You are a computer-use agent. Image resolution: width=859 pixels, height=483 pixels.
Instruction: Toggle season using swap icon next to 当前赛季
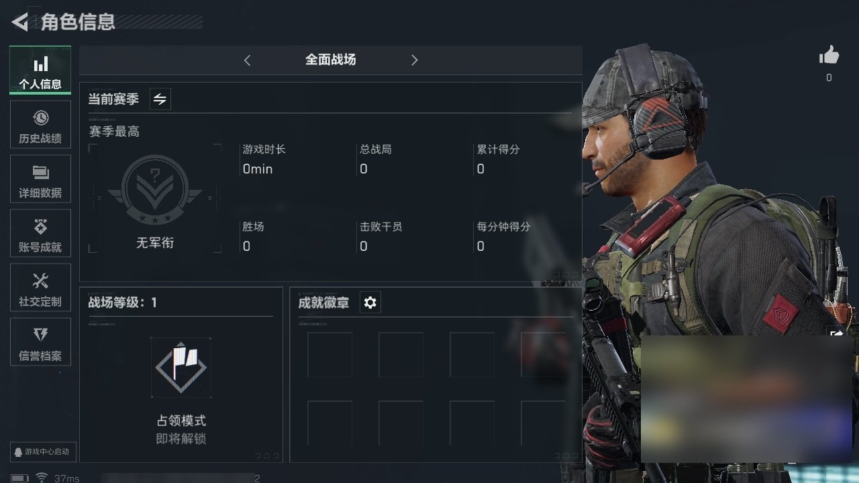click(160, 99)
